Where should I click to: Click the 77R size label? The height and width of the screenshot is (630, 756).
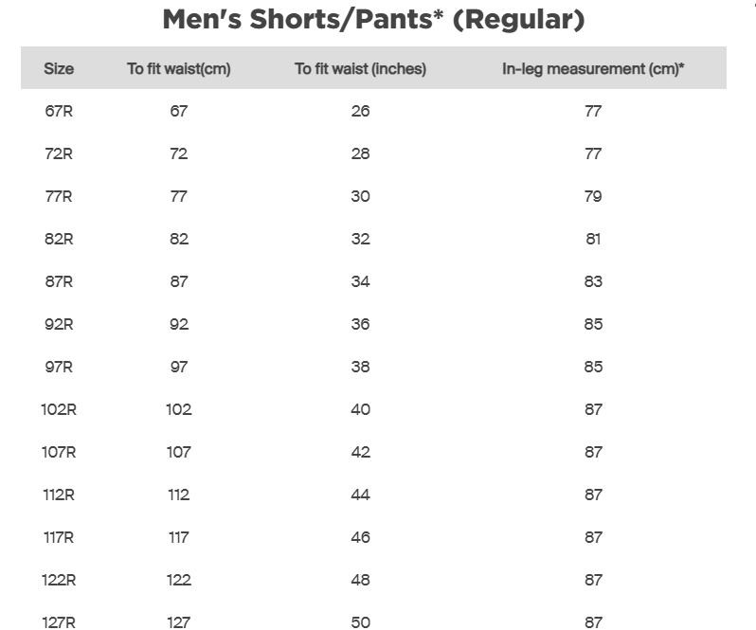[59, 196]
